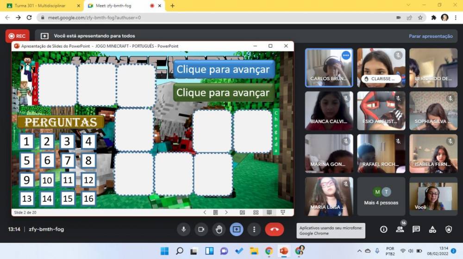
Task: Switch to Turma 301 - Multidisciplinar tab
Action: (x=41, y=6)
